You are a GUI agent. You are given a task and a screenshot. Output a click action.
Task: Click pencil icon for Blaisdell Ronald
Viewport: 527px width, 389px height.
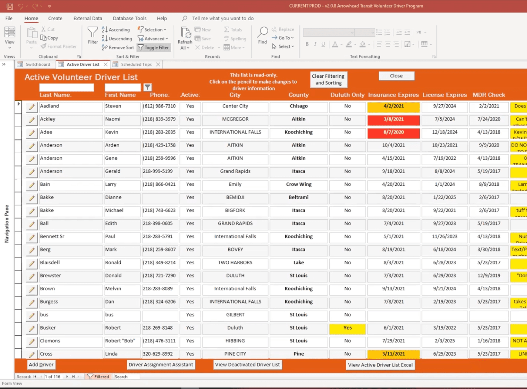pyautogui.click(x=32, y=264)
